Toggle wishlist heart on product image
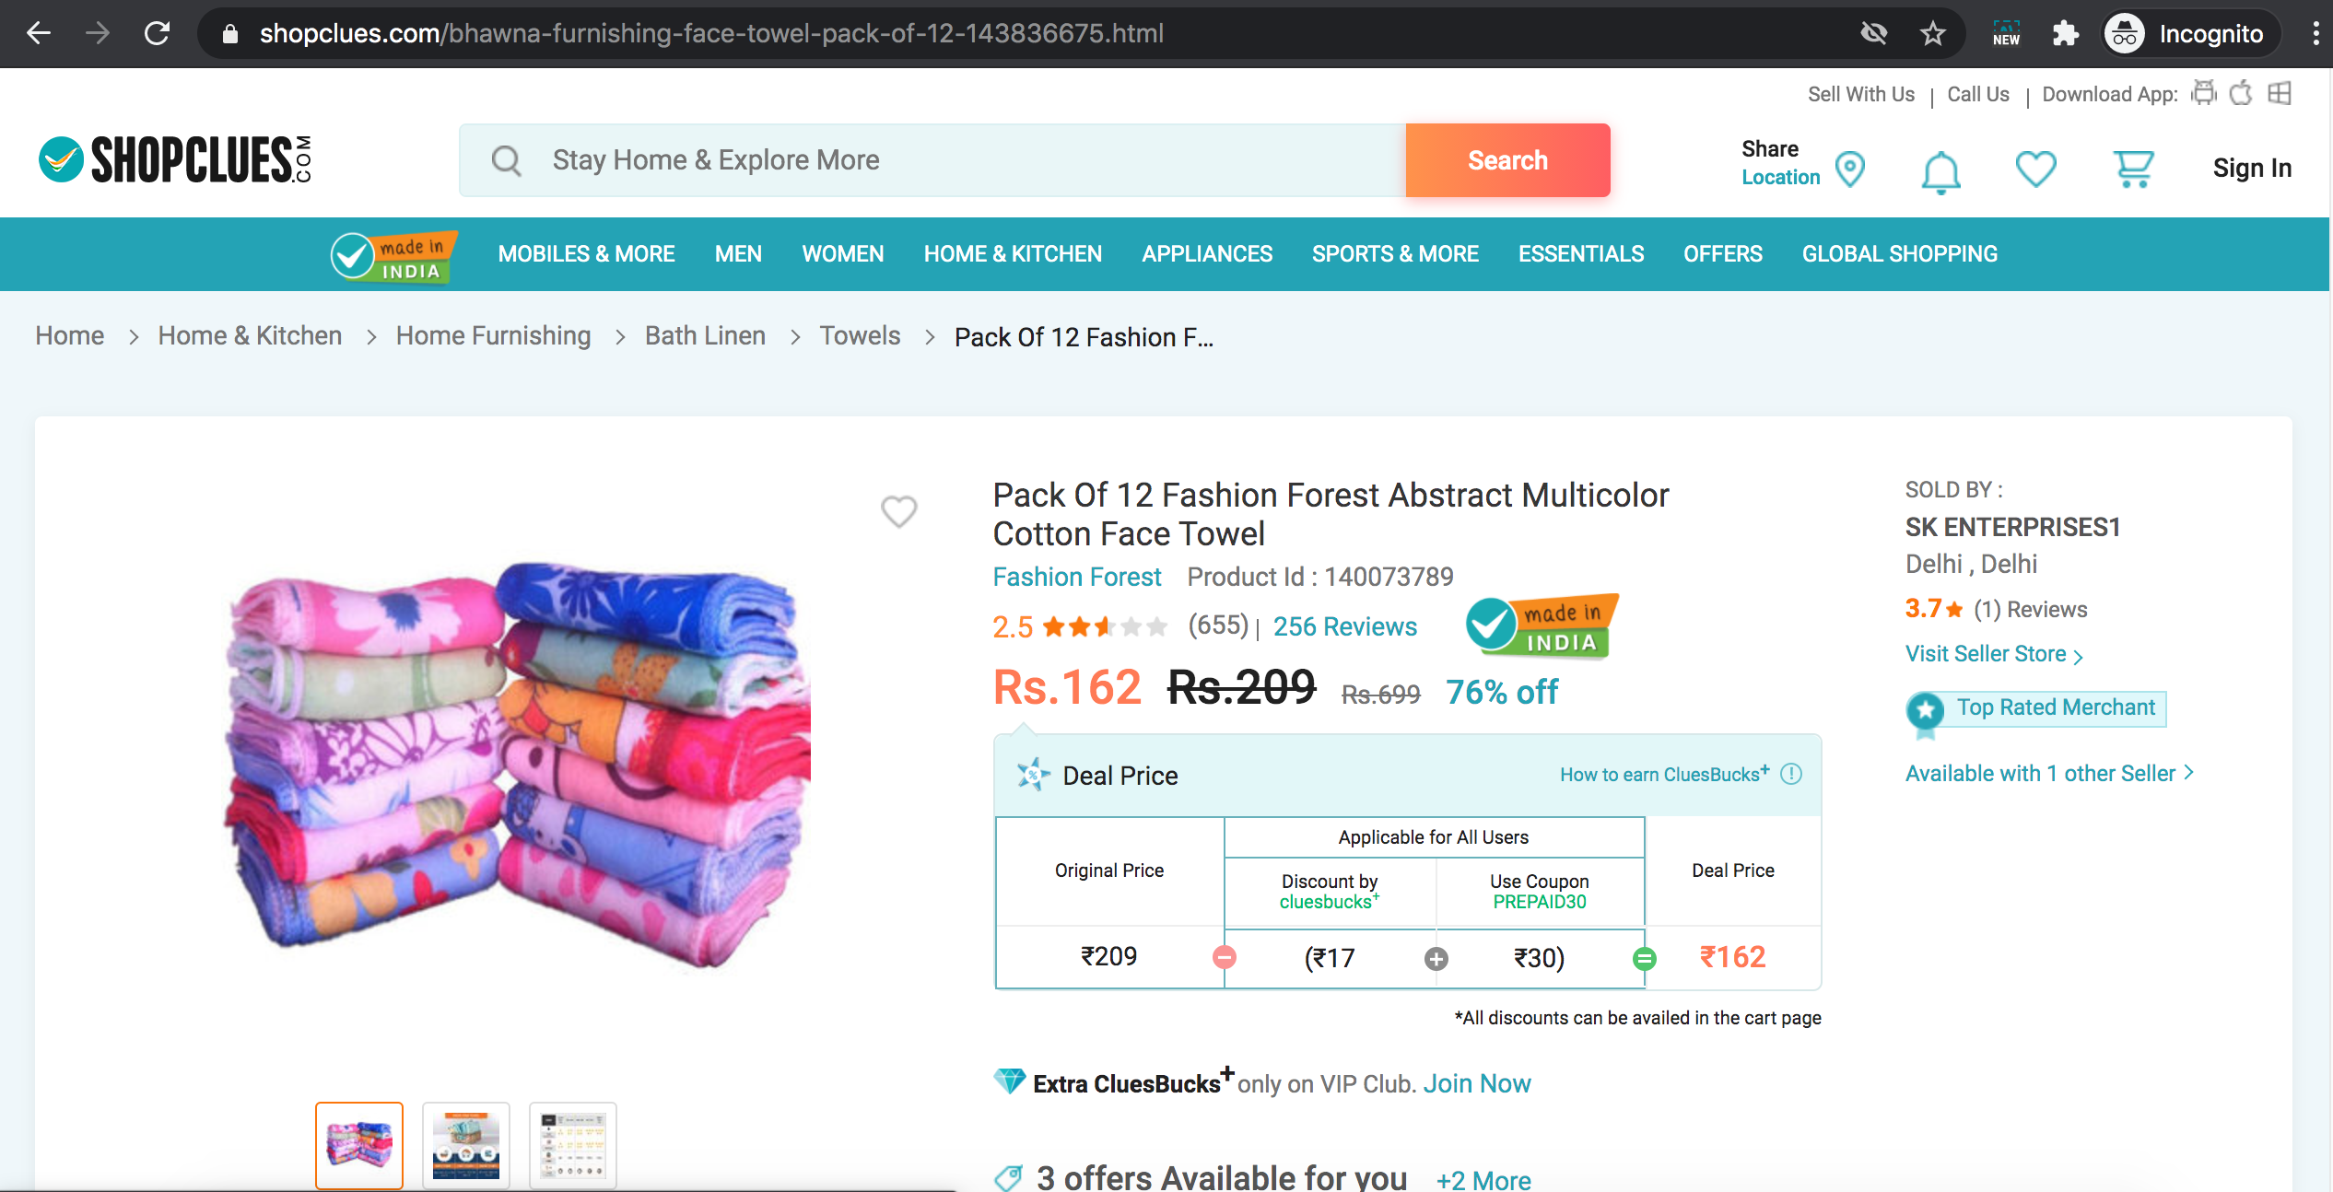2333x1192 pixels. (x=898, y=510)
